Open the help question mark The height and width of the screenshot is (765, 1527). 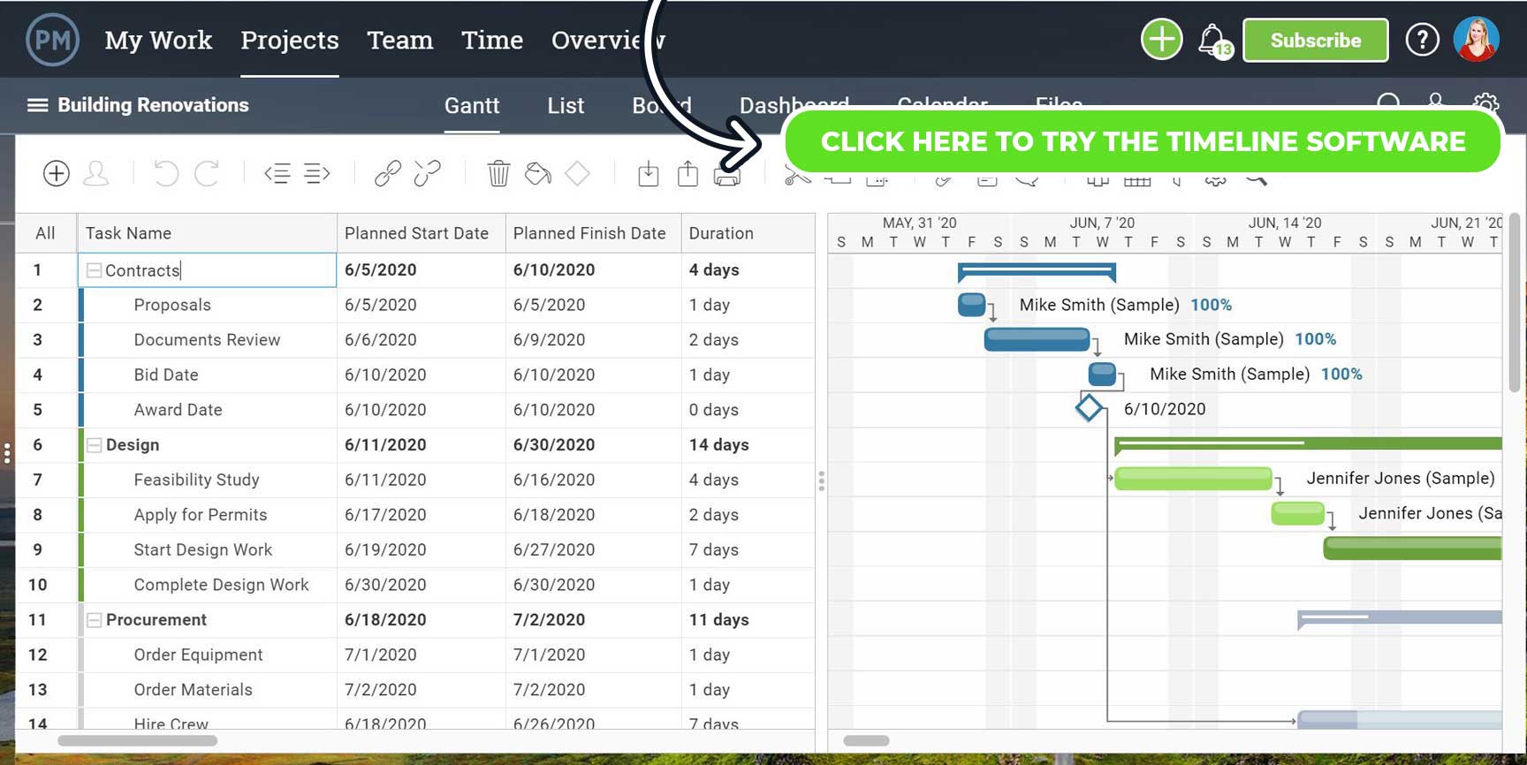(1422, 40)
